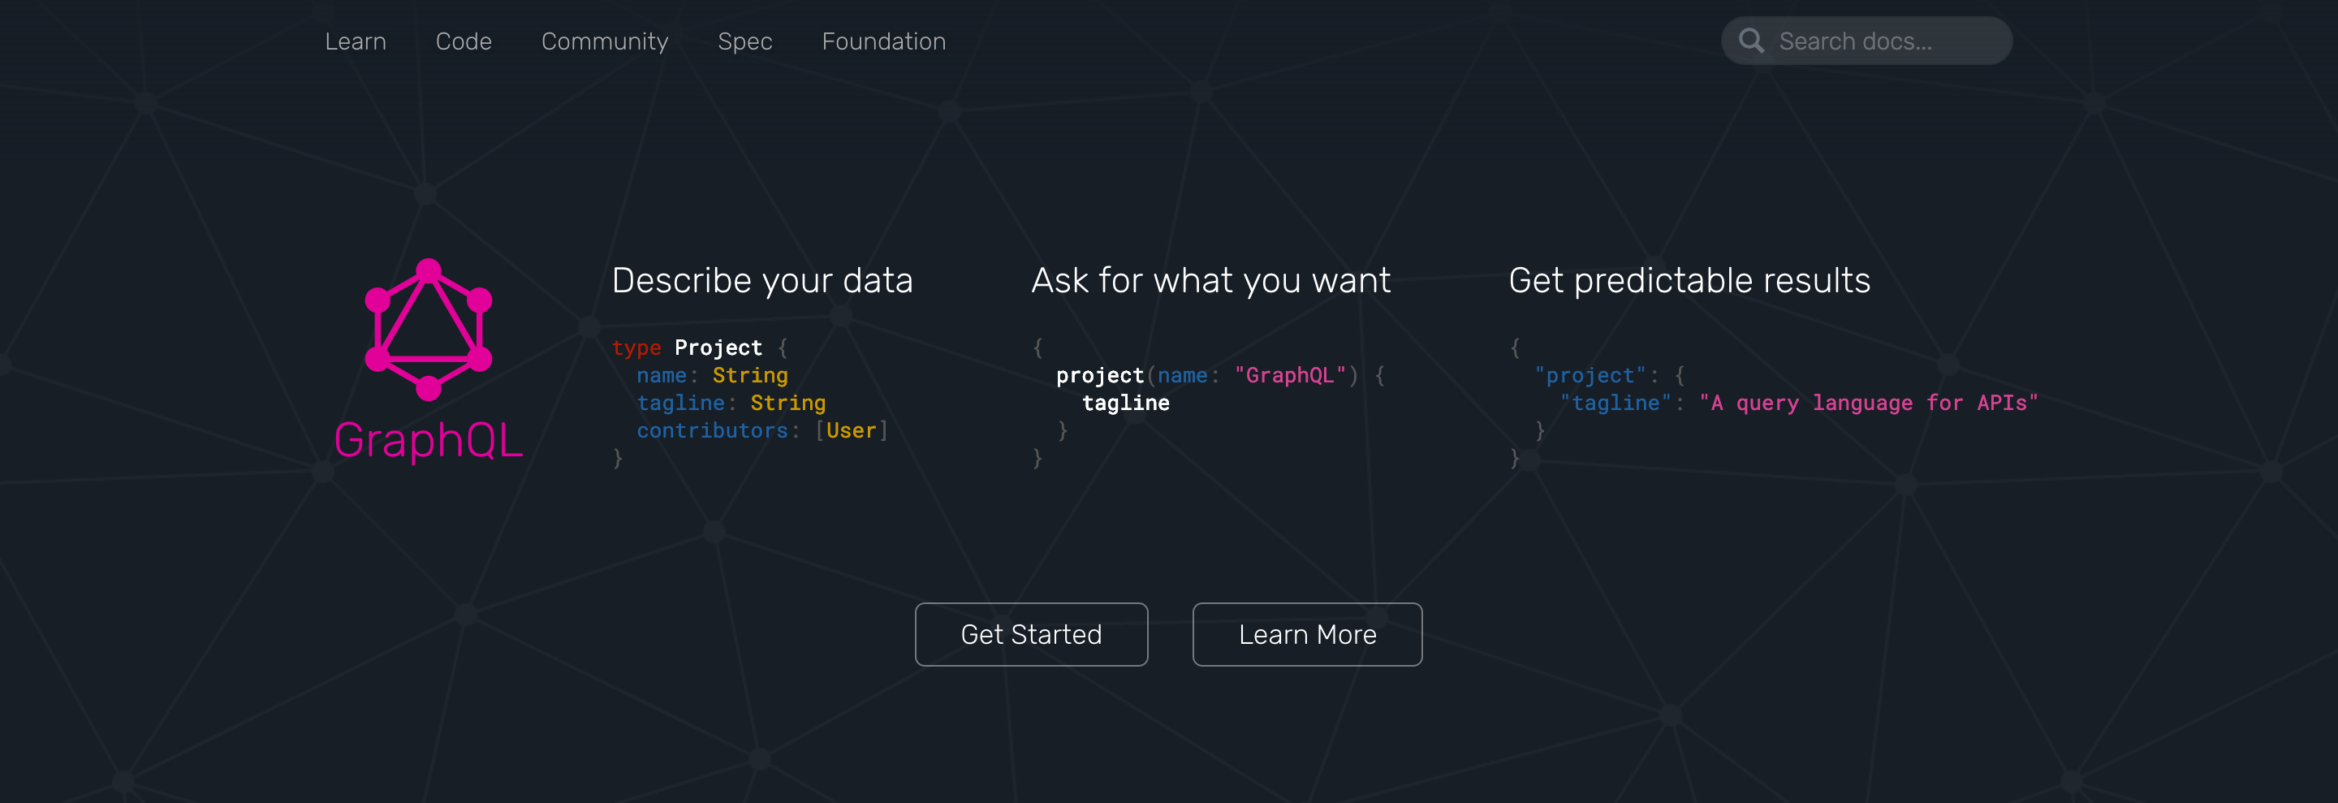Open the Learn navigation menu

[355, 41]
